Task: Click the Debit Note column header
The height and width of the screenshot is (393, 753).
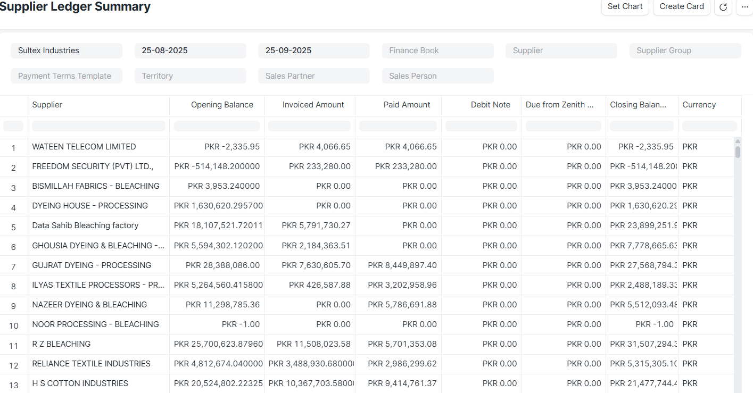Action: 481,105
